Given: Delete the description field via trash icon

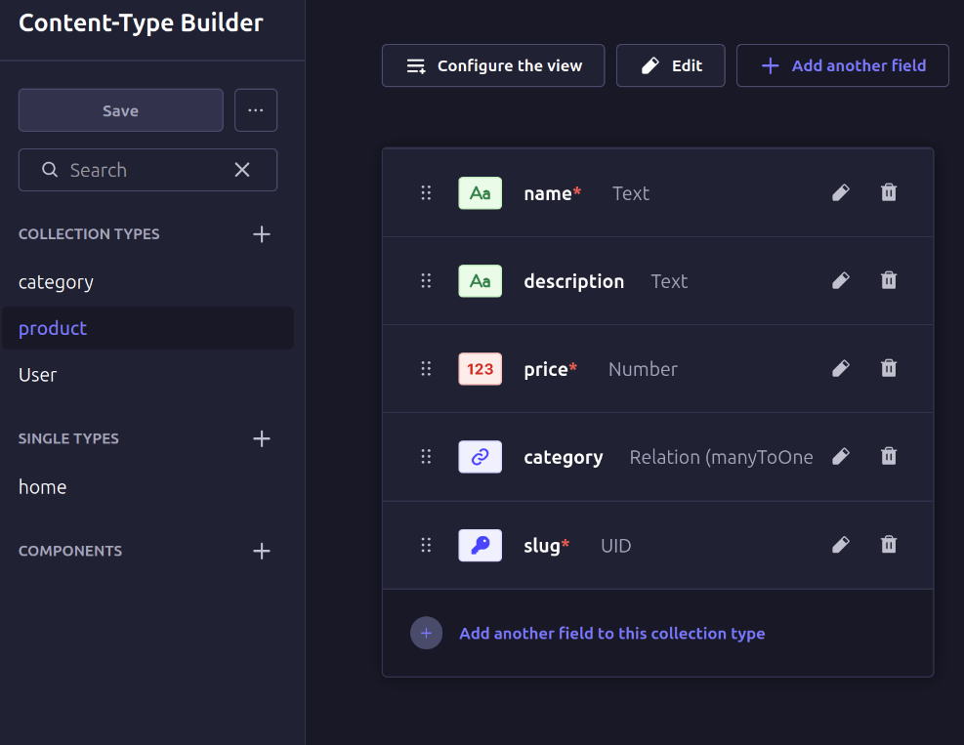Looking at the screenshot, I should [889, 280].
